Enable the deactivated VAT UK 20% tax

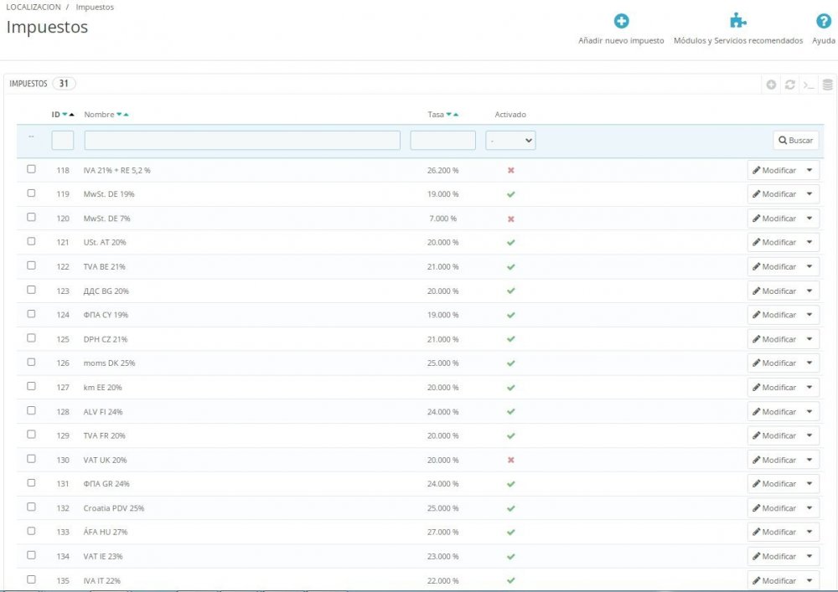509,460
